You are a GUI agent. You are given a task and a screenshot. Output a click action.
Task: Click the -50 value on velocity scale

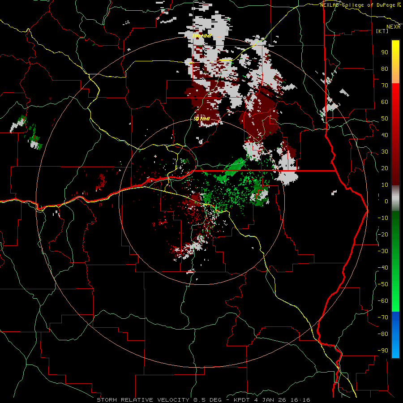click(383, 284)
